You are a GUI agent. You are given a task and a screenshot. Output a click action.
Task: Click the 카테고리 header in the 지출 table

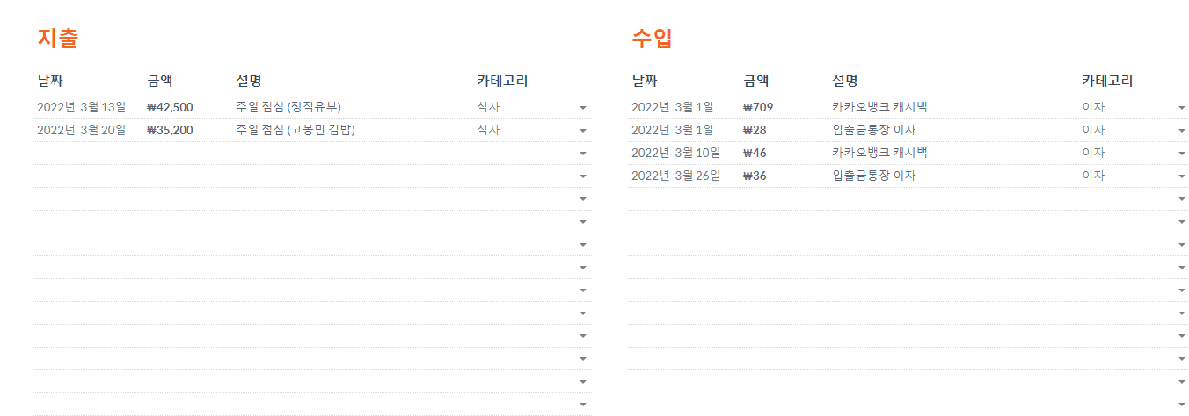[502, 81]
